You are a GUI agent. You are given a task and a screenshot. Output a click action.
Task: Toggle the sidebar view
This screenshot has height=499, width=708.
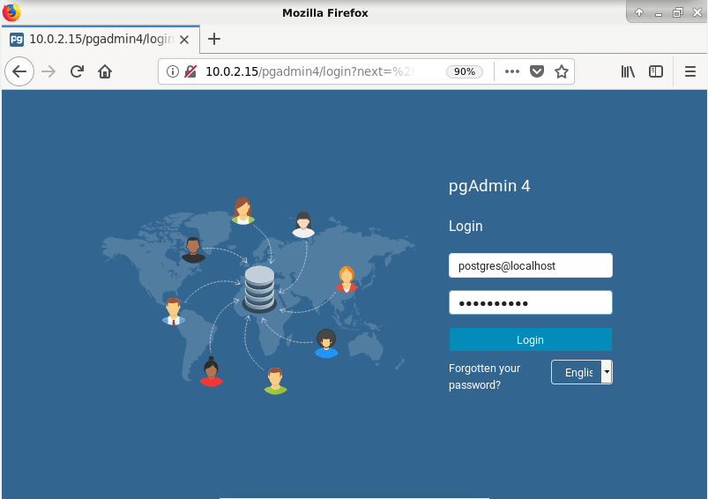[656, 71]
